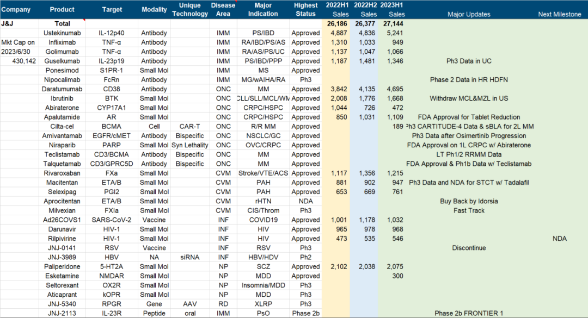Select the Milvexian product cell
Viewport: 588px width, 318px height.
click(62, 211)
